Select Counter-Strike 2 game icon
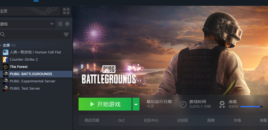This screenshot has width=268, height=130. (6, 60)
